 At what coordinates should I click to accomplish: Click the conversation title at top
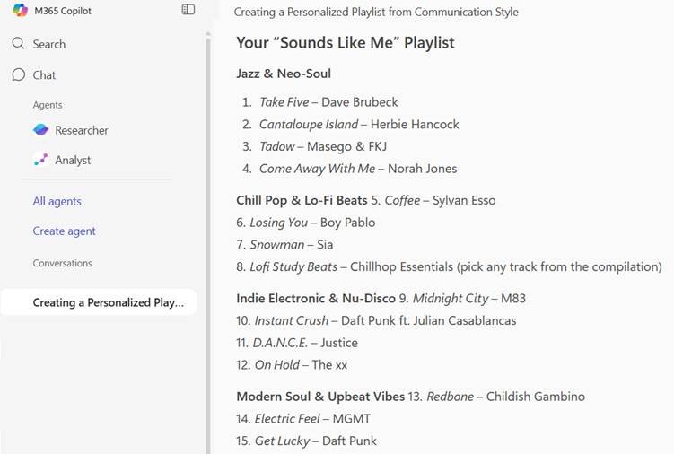[376, 13]
